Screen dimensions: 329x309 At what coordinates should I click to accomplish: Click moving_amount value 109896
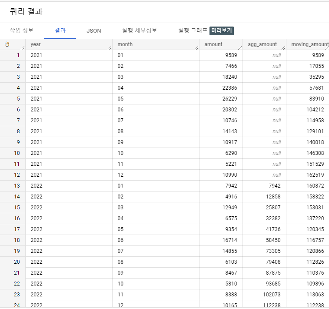(315, 284)
